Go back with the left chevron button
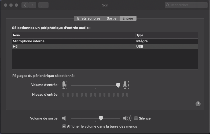Screen dimensions: 210x134 click(x=25, y=5)
